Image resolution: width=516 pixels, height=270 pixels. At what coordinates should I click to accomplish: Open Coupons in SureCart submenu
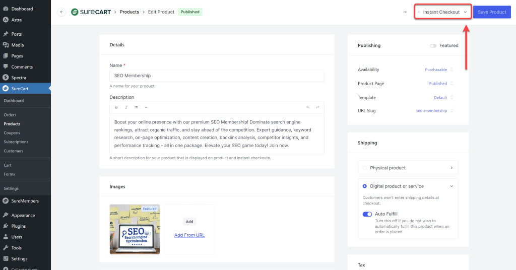[12, 133]
